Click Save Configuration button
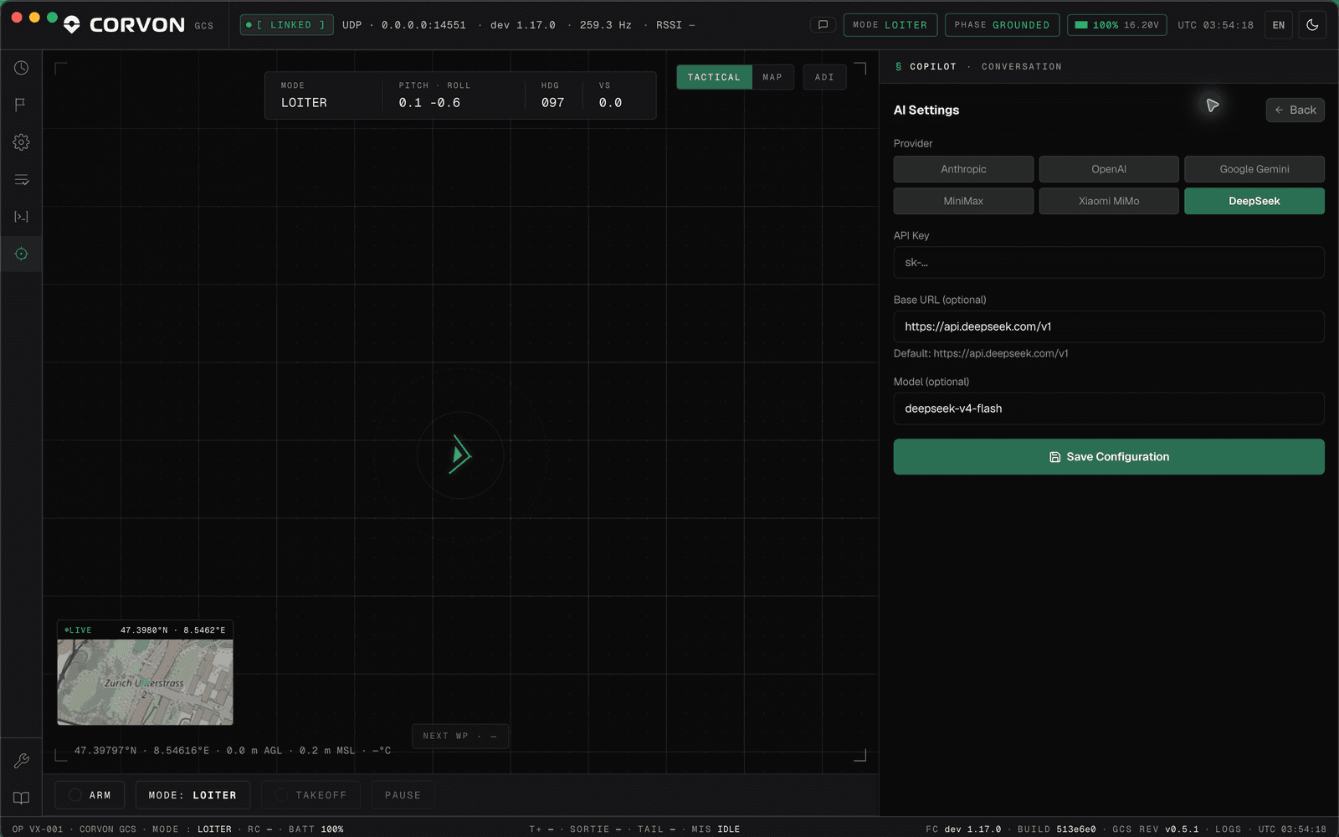 pos(1109,457)
